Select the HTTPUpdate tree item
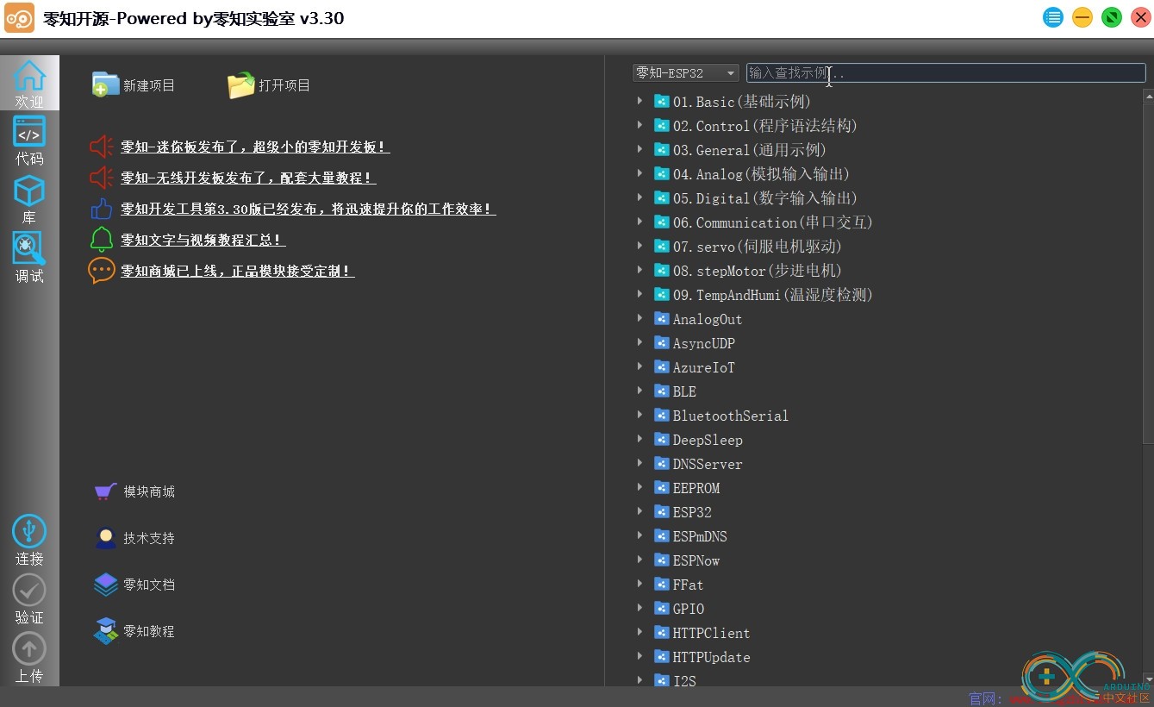The width and height of the screenshot is (1154, 707). click(711, 657)
